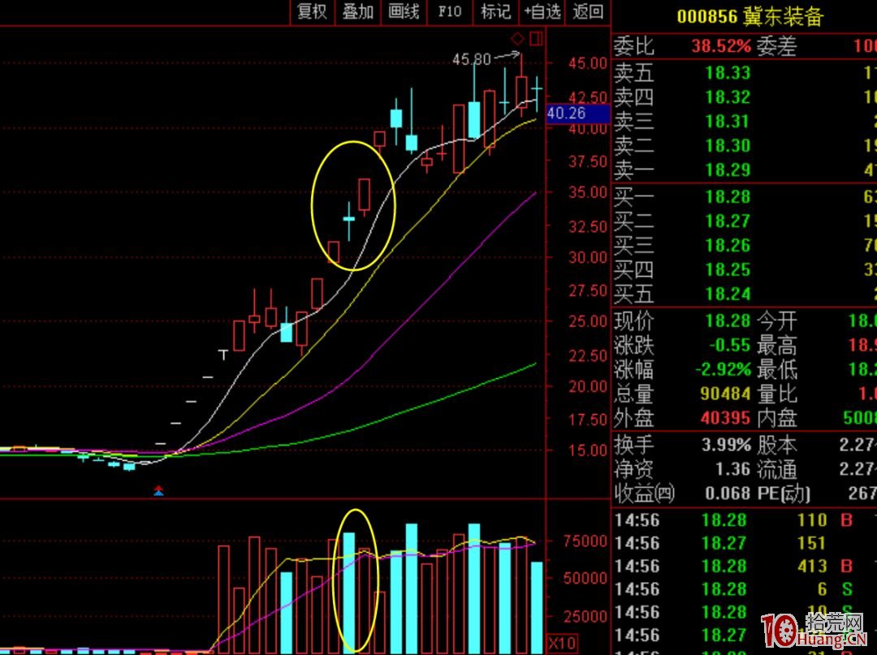Click the 内盘 label
The width and height of the screenshot is (877, 655).
tap(776, 418)
